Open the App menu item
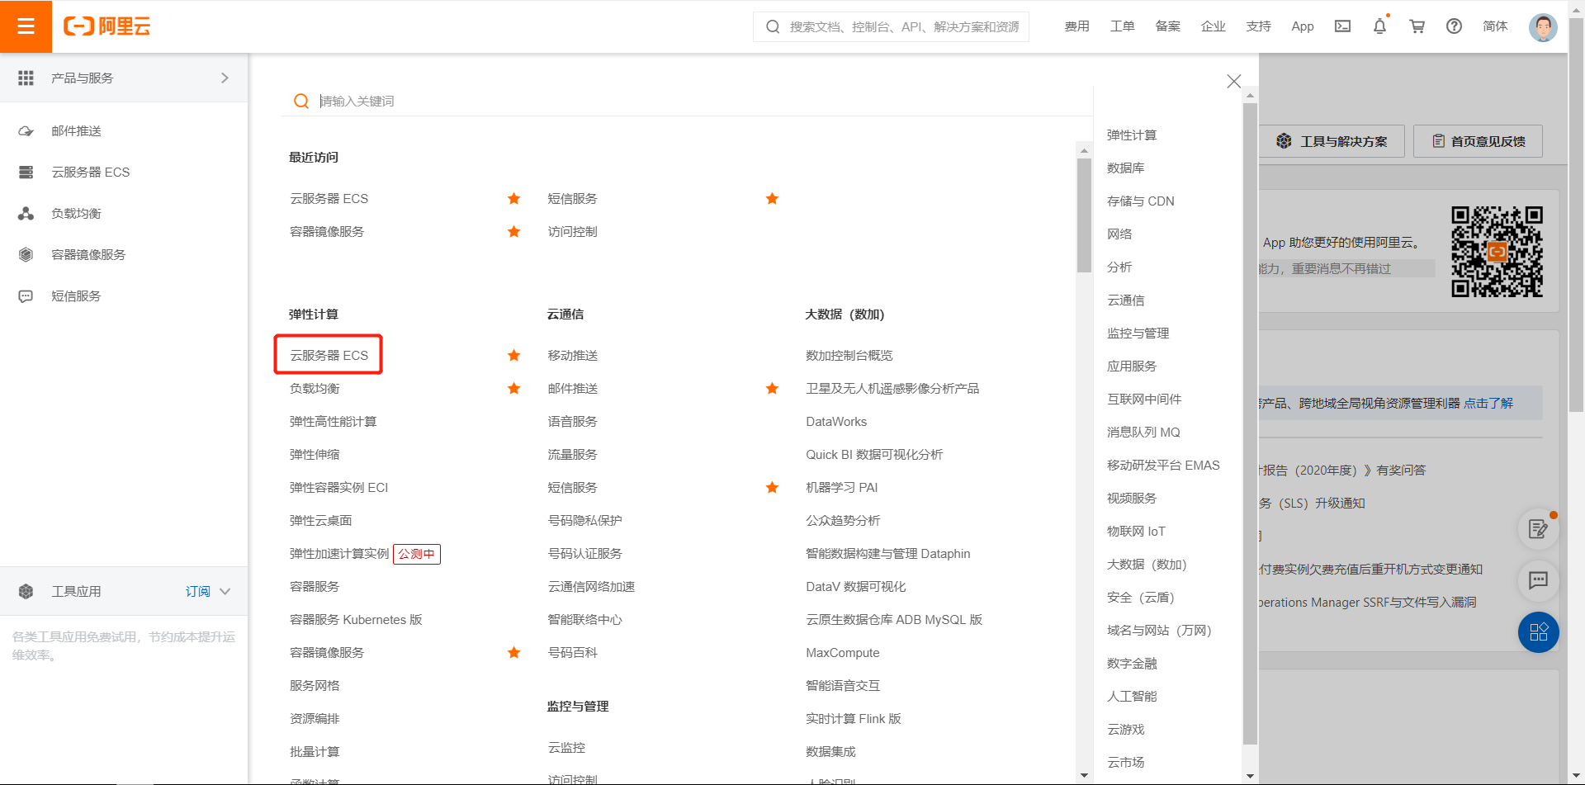The width and height of the screenshot is (1585, 785). click(1303, 26)
